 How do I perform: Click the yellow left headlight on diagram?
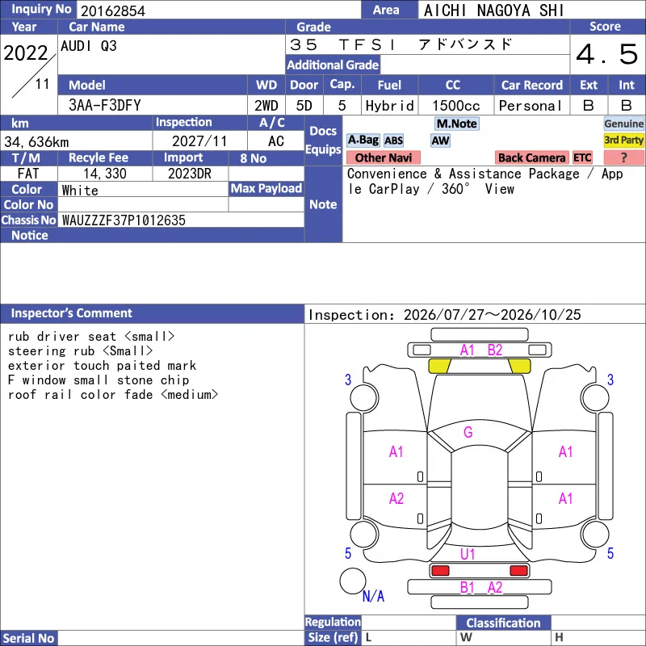click(x=439, y=366)
